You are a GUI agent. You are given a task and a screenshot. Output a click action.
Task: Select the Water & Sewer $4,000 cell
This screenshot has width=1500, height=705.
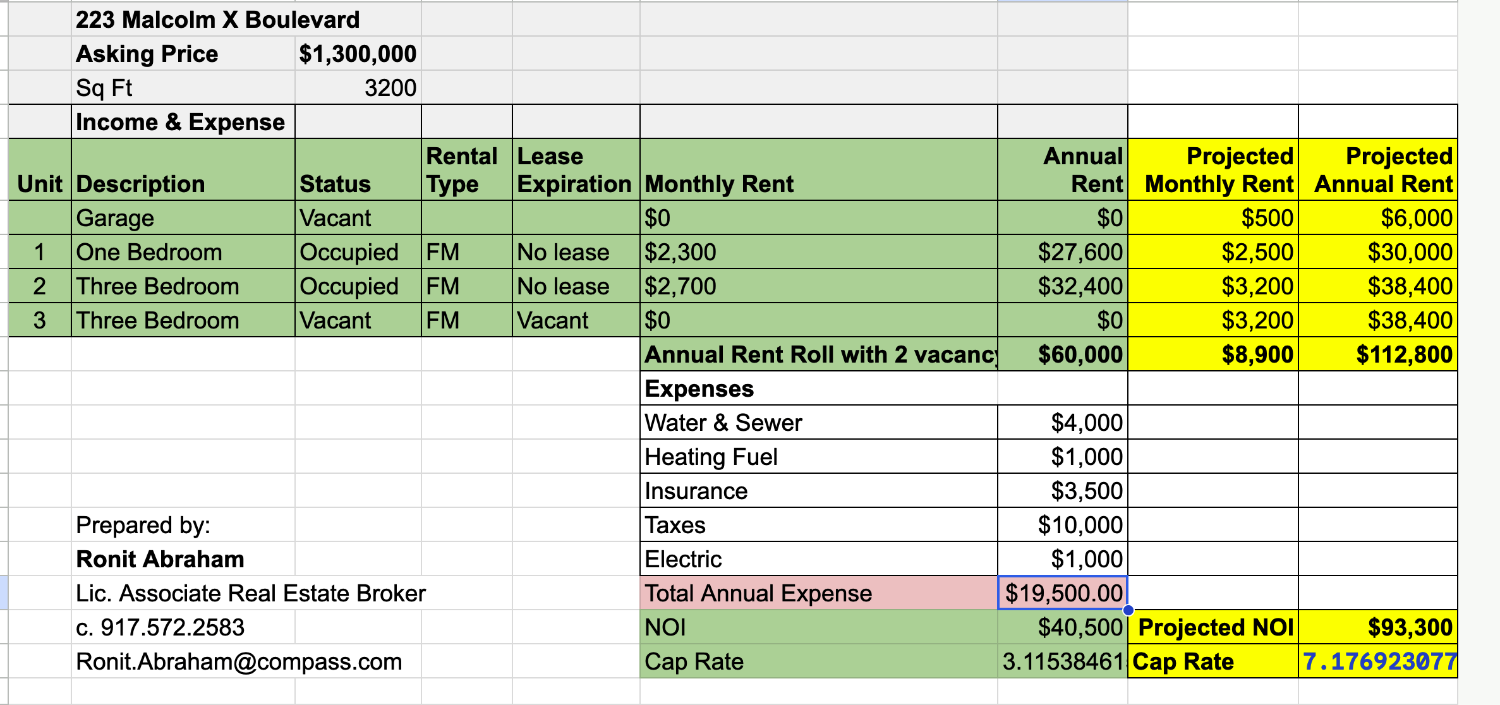[1063, 423]
